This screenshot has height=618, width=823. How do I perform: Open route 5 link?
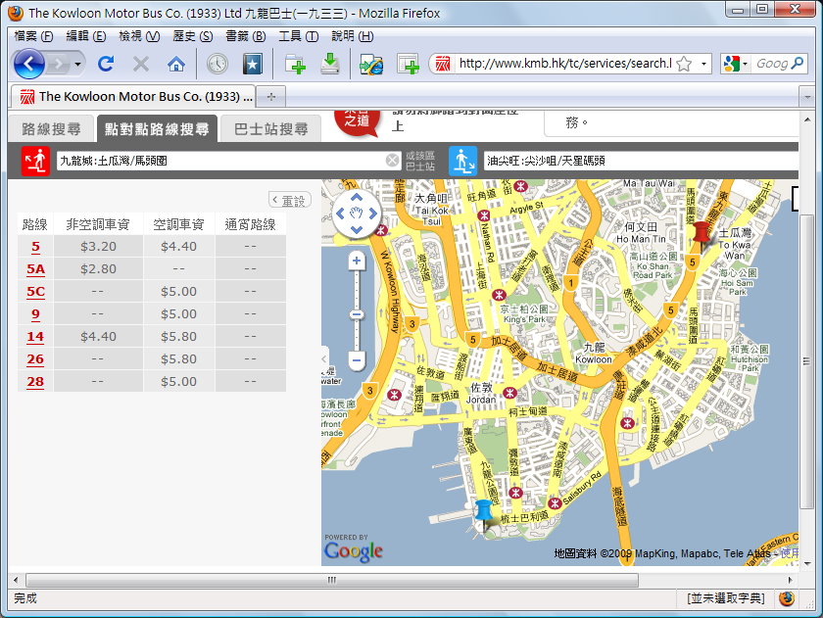pyautogui.click(x=35, y=247)
